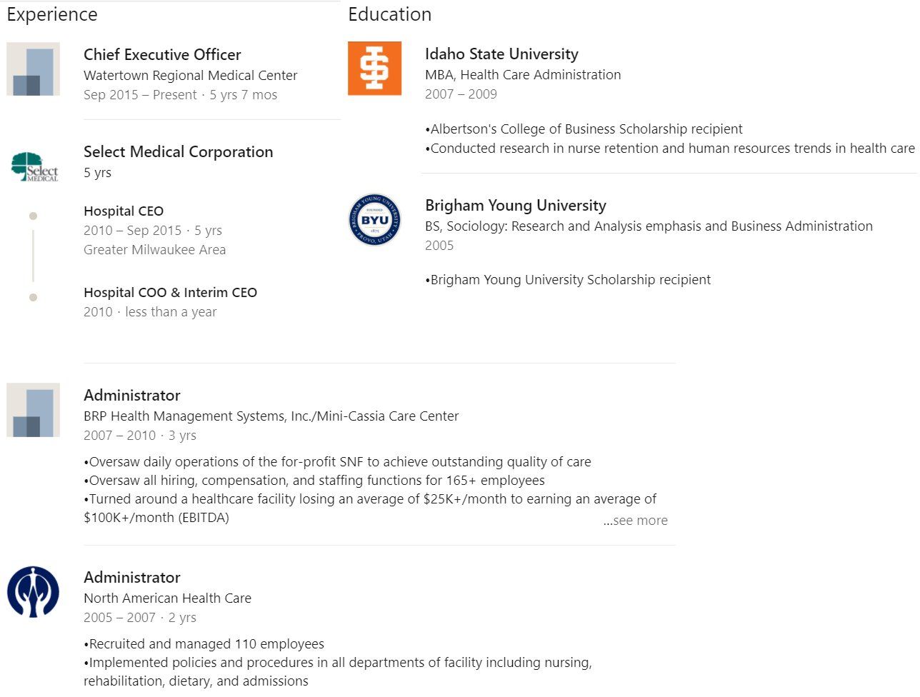Screen dimensions: 920x697
Task: Open the BRP Health Management placeholder logo
Action: point(33,410)
